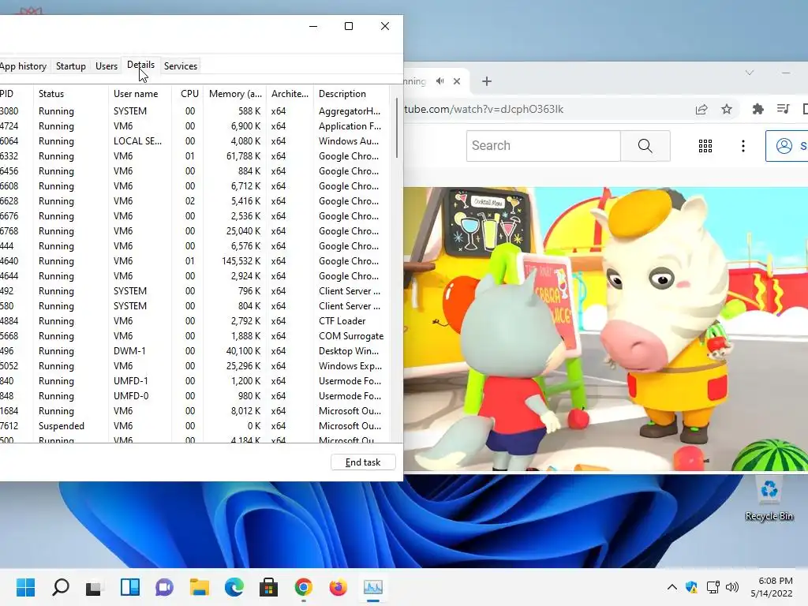808x606 pixels.
Task: Switch to Startup tab
Action: (70, 66)
